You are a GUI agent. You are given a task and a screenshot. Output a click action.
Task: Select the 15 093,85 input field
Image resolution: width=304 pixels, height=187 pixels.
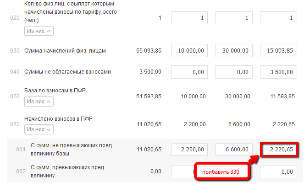(x=278, y=50)
